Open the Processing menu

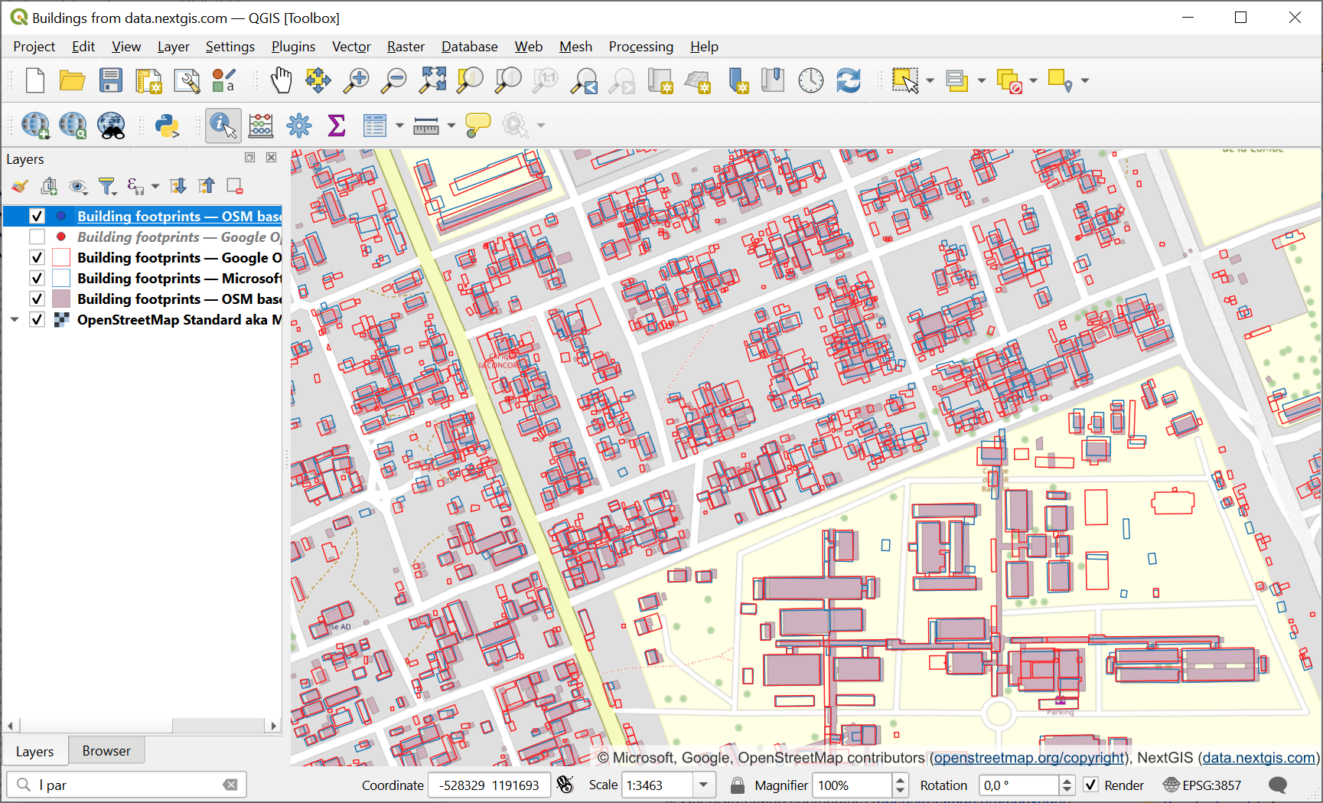(640, 47)
